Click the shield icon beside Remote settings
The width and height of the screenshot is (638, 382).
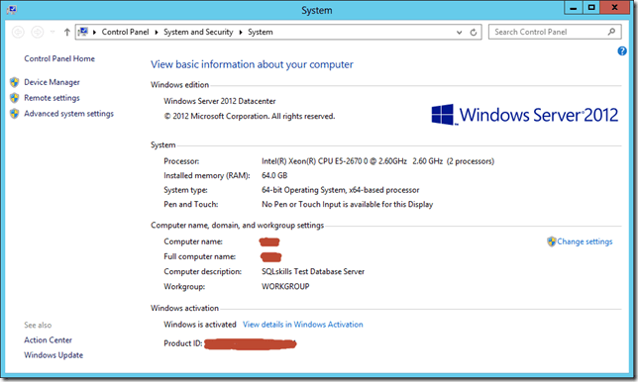tap(14, 98)
